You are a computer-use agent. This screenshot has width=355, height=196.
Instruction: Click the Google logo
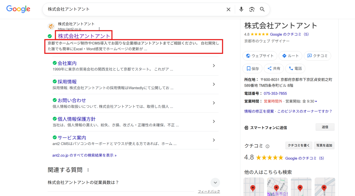(x=18, y=9)
